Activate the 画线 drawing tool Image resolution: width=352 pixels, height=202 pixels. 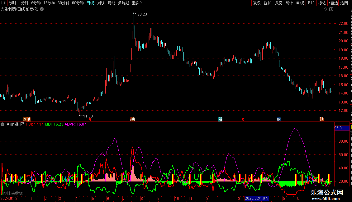coord(300,3)
